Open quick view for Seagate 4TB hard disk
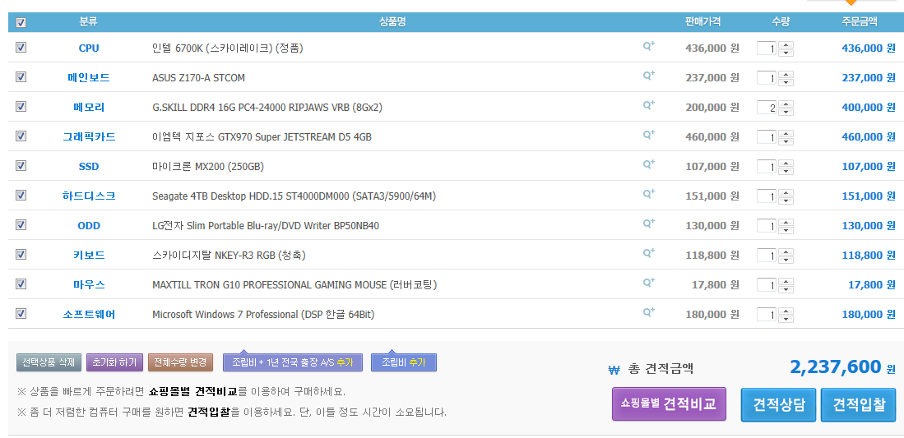This screenshot has height=438, width=904. coord(648,195)
